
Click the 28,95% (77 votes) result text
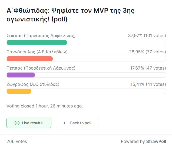pyautogui.click(x=148, y=52)
